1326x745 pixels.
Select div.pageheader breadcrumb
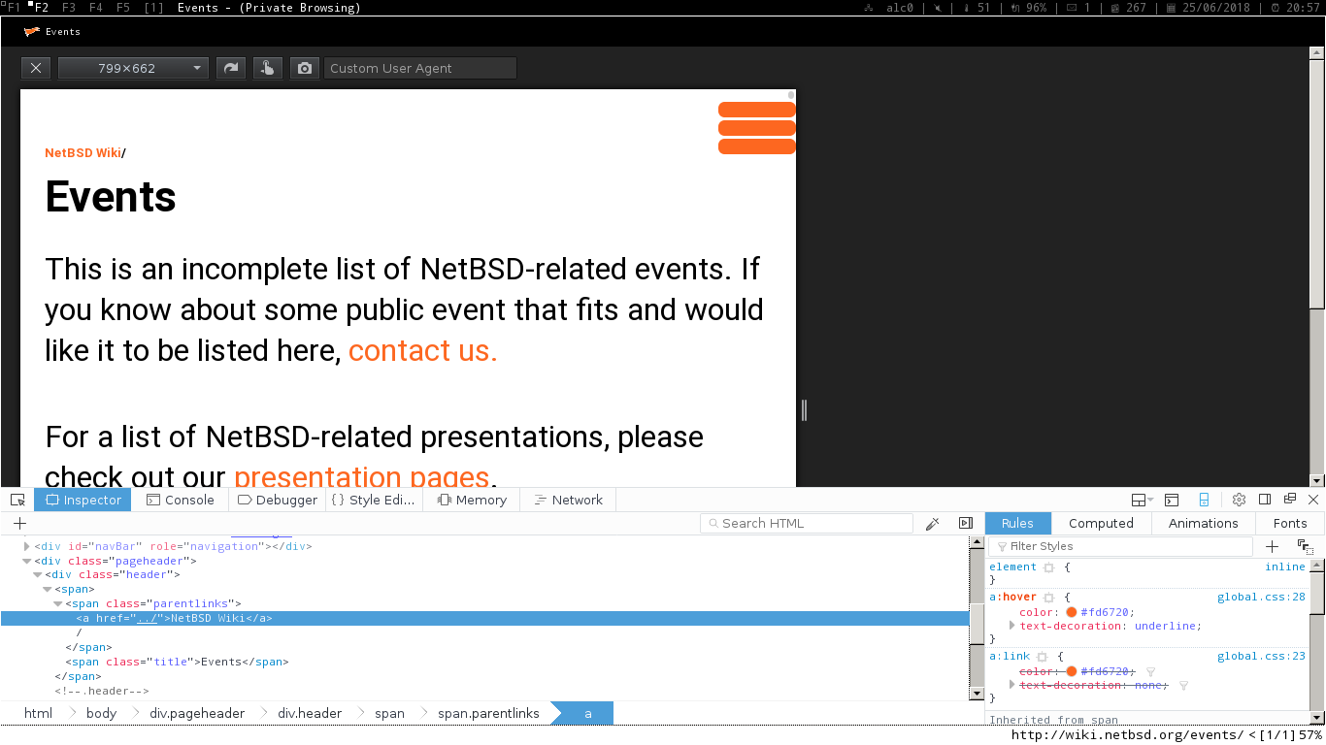[x=197, y=713]
